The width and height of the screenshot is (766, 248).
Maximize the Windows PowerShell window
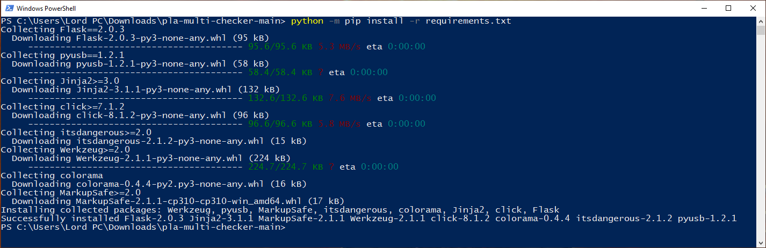click(728, 8)
